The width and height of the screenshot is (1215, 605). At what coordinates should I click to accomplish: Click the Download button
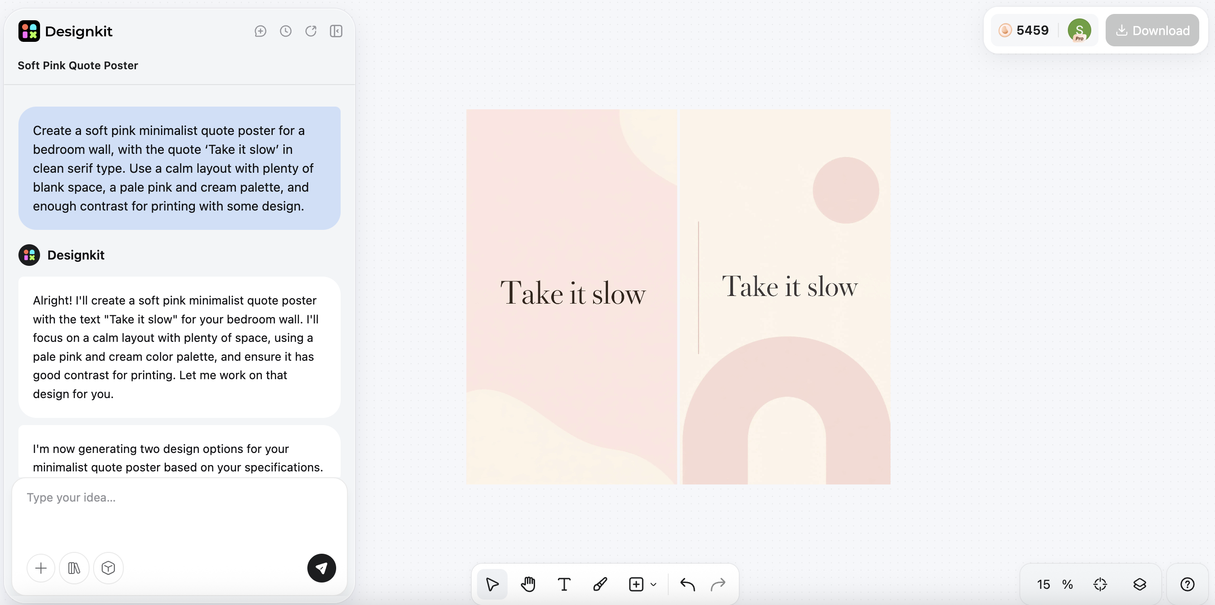(x=1152, y=30)
